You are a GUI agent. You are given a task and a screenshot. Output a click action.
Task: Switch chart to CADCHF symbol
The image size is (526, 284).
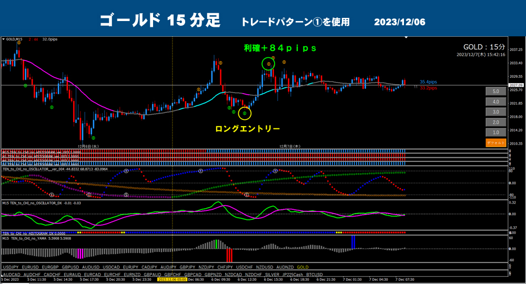pyautogui.click(x=52, y=275)
